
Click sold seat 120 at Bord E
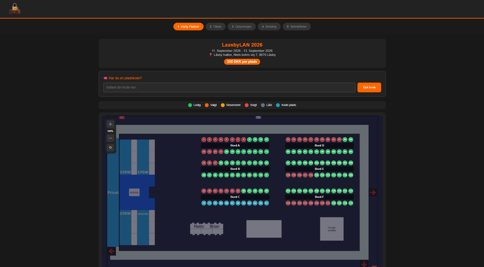tap(288, 175)
